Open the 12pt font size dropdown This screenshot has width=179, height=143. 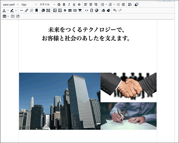[29, 4]
